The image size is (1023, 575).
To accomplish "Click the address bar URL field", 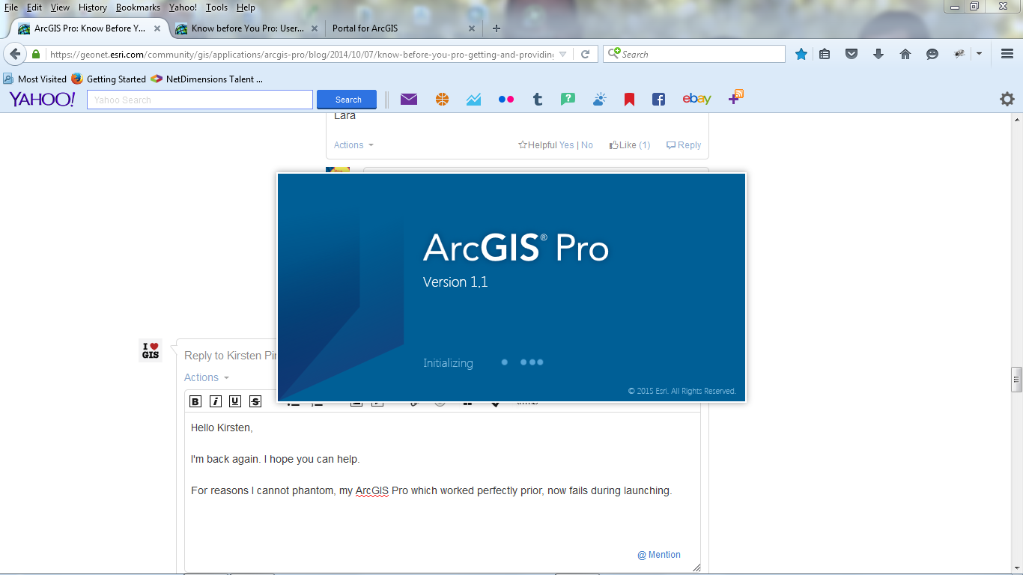I will pyautogui.click(x=301, y=54).
